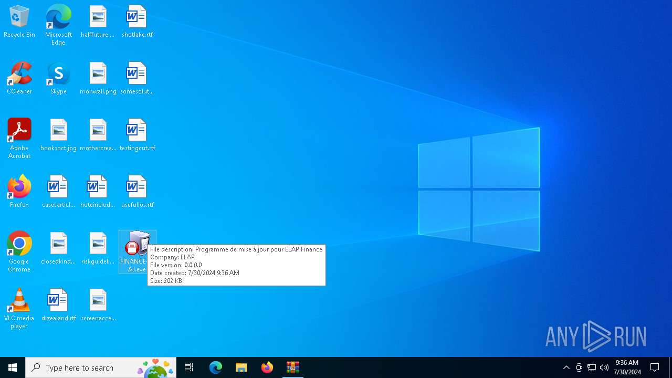This screenshot has width=672, height=378.
Task: Select the usefullos.rtf document
Action: (137, 192)
